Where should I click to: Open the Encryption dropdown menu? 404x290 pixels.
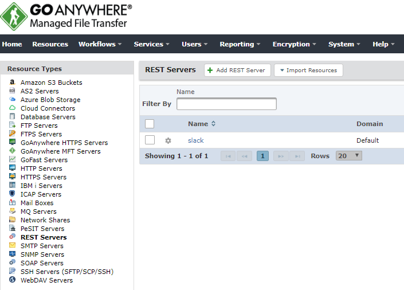[294, 44]
